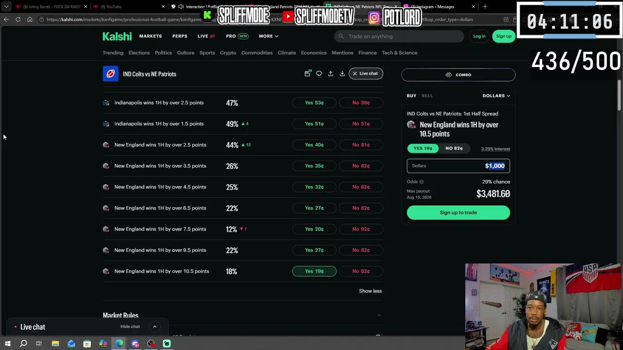Click the Dollars amount input field
Viewport: 623px width, 350px height.
coord(458,166)
